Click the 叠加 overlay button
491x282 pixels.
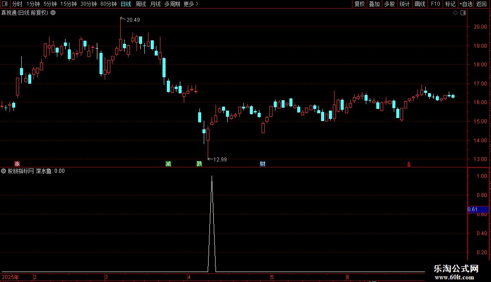(x=374, y=4)
